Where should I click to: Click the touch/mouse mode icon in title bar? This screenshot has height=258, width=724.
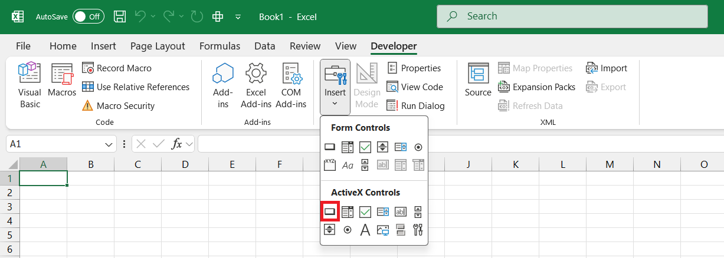tap(218, 16)
